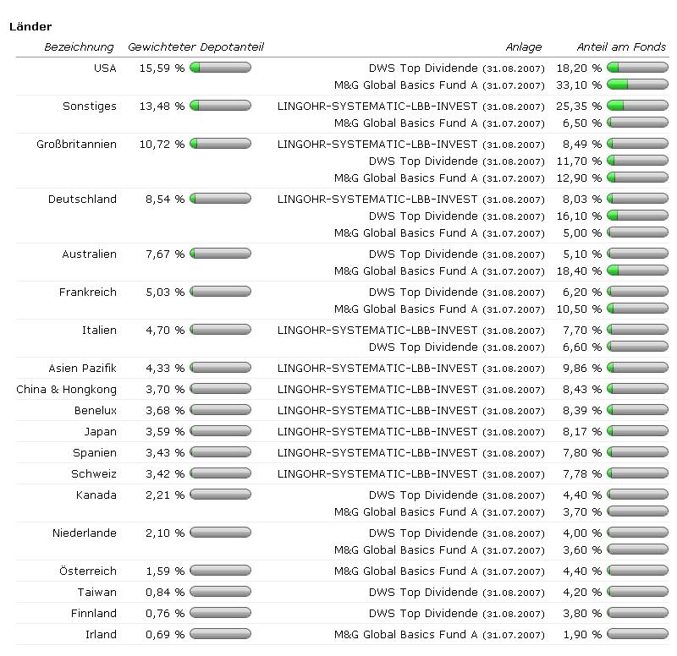The image size is (677, 656).
Task: Click the 3,42 % value
Action: (x=165, y=474)
